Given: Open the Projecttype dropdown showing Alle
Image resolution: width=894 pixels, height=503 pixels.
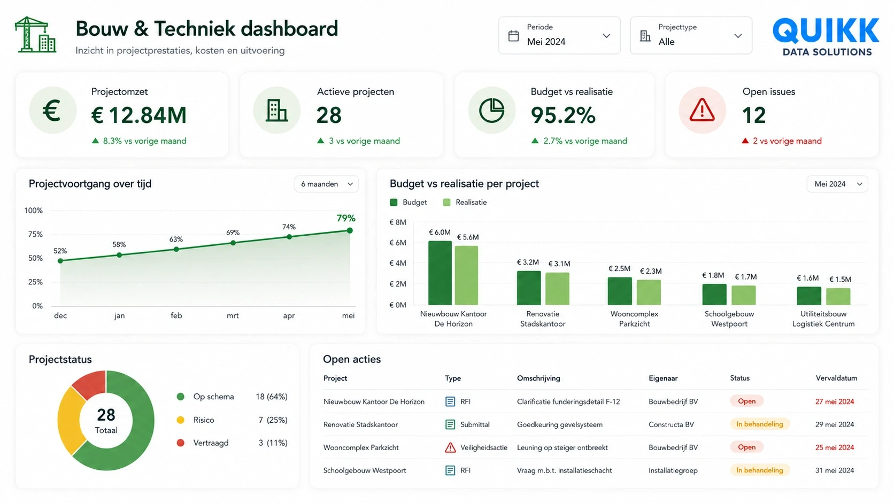Looking at the screenshot, I should pos(691,35).
